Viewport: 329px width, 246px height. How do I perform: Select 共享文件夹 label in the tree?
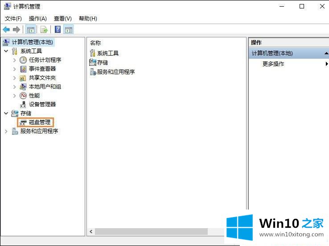coord(42,78)
